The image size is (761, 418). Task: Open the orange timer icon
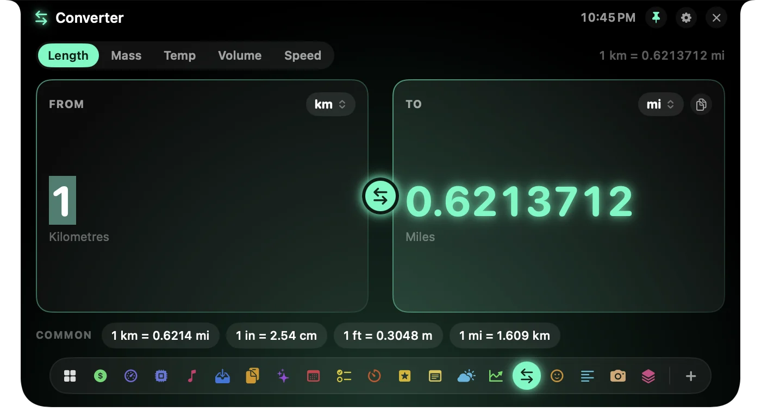(x=374, y=376)
